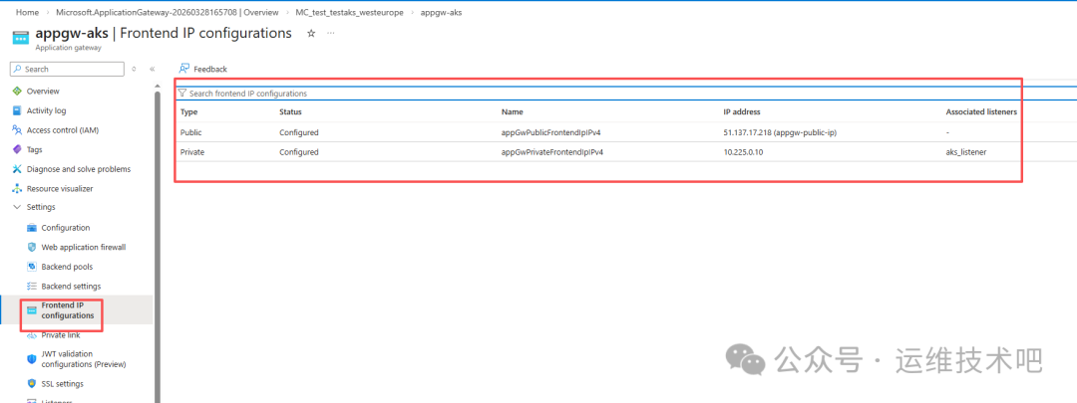This screenshot has width=1077, height=403.
Task: Open appGwPublicFrontendIpIPv4 configuration
Action: click(551, 132)
